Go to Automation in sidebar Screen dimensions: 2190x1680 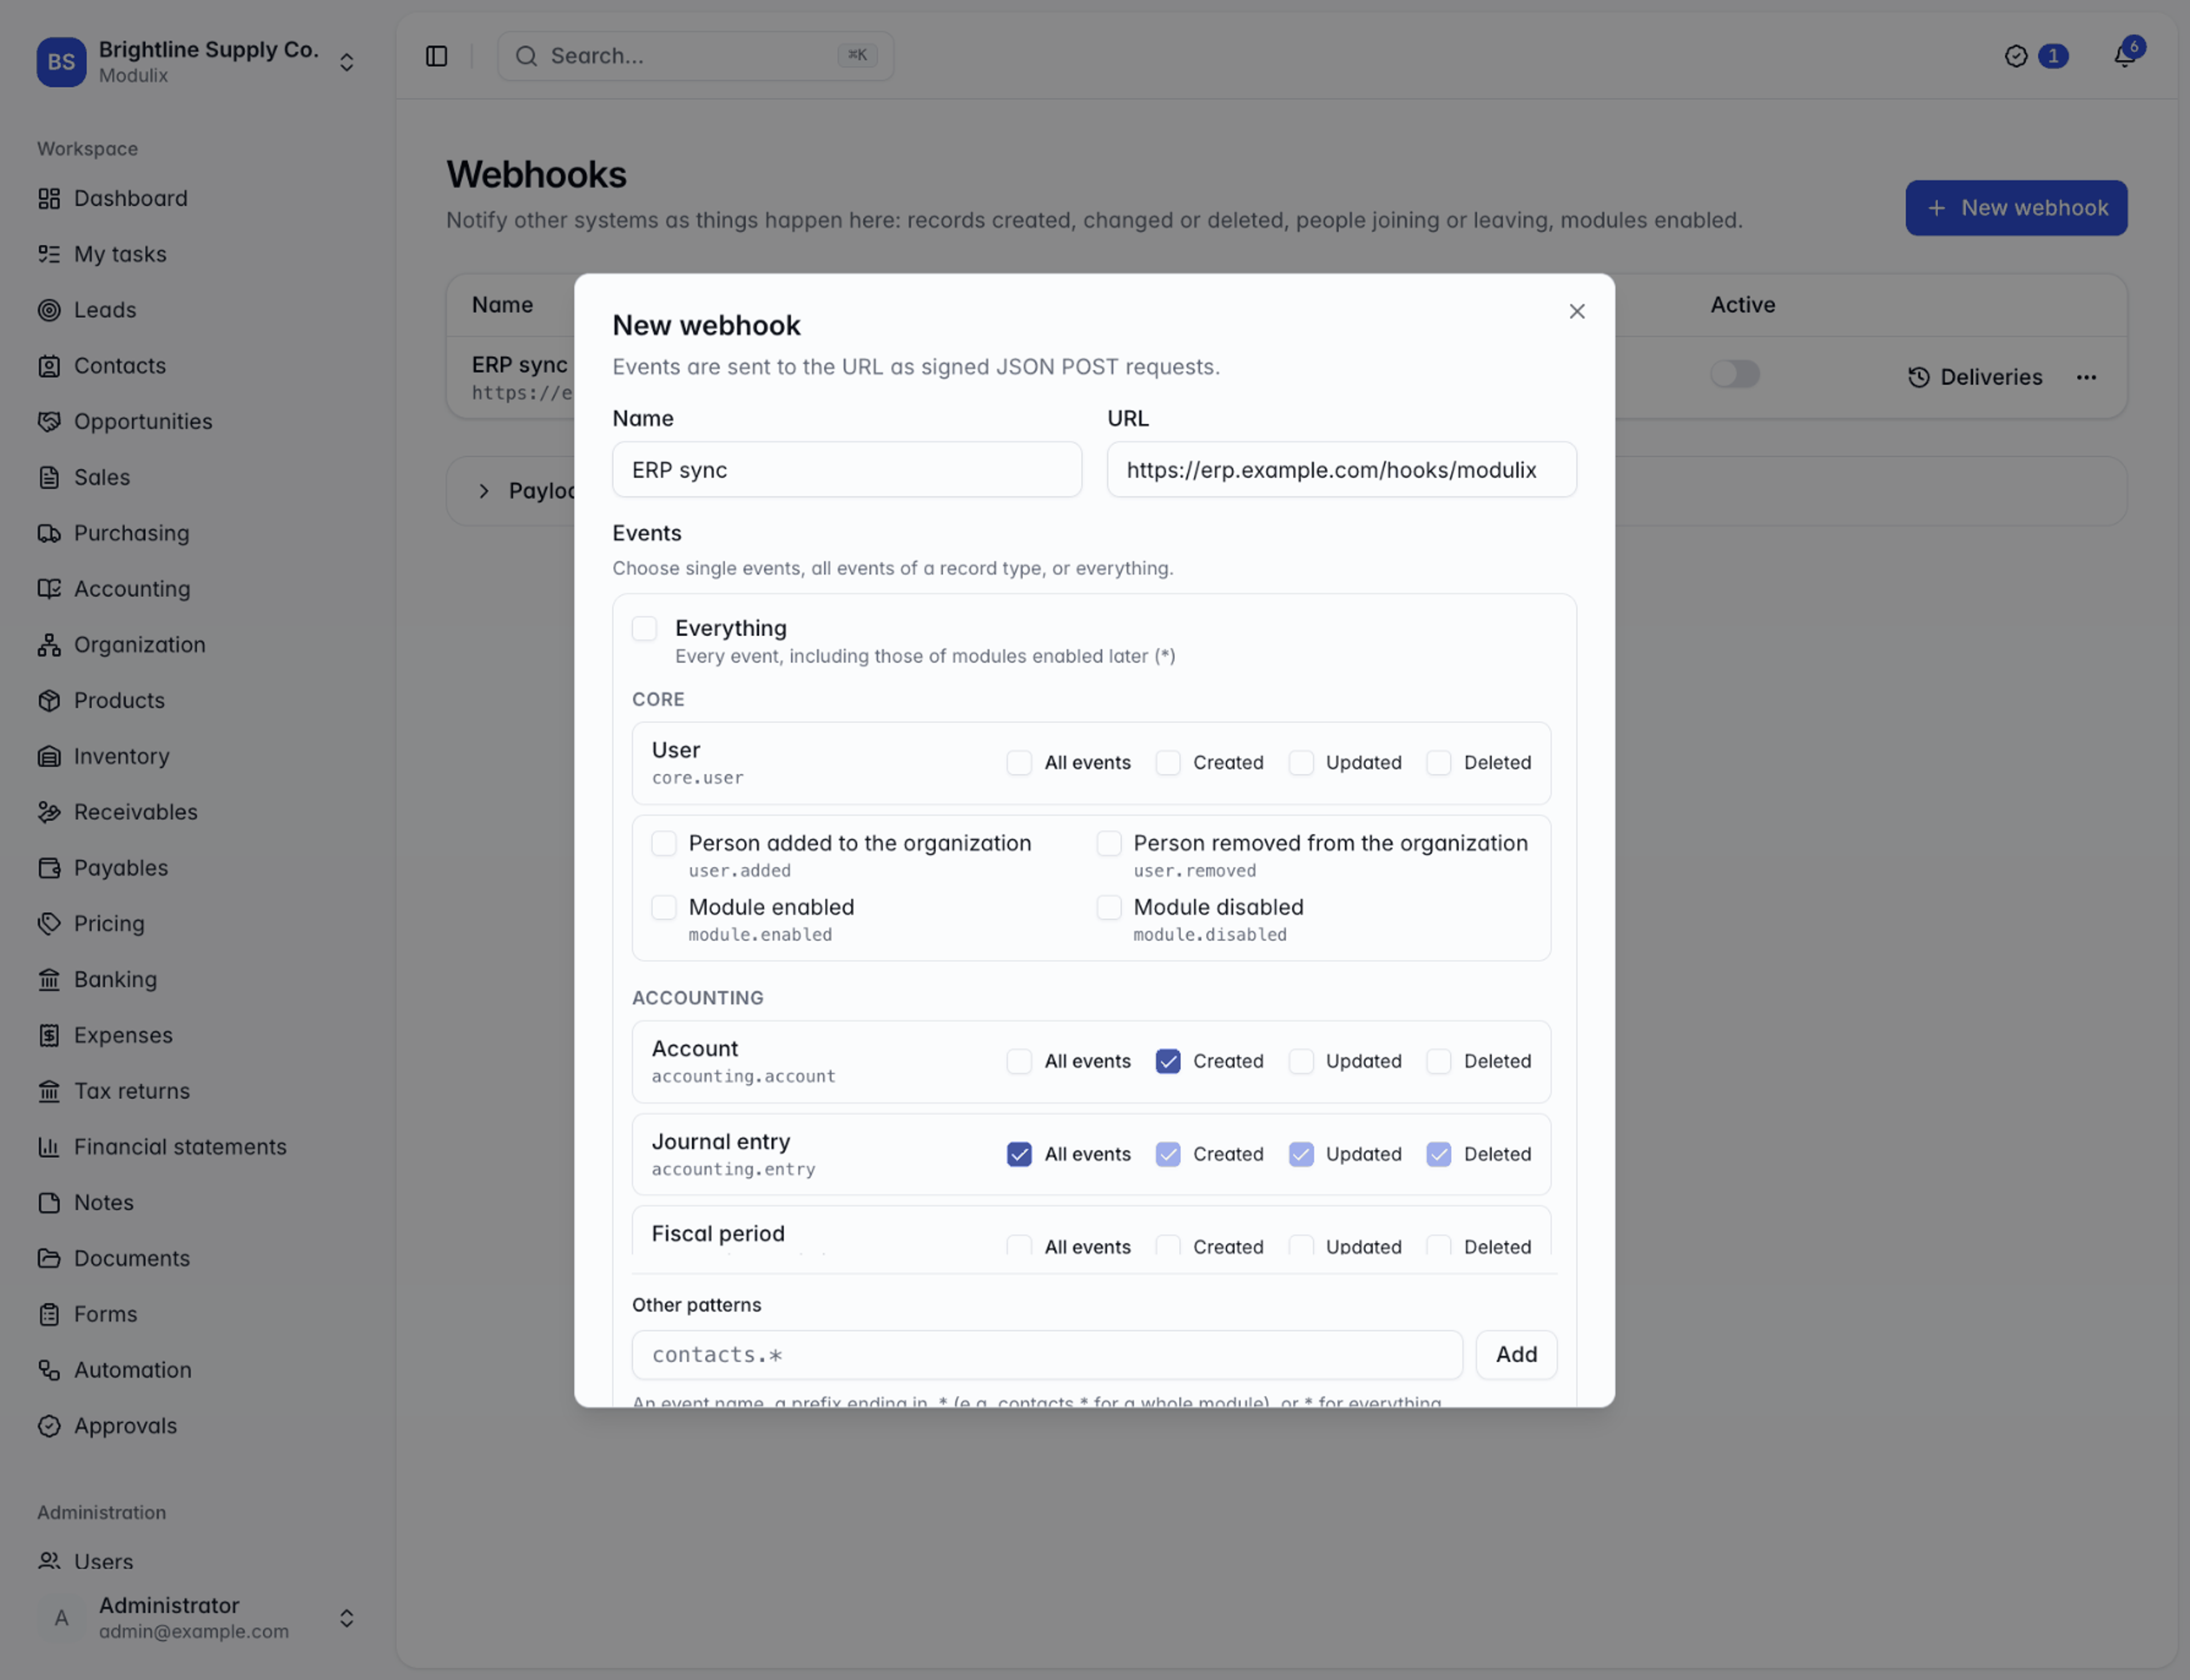[x=133, y=1370]
